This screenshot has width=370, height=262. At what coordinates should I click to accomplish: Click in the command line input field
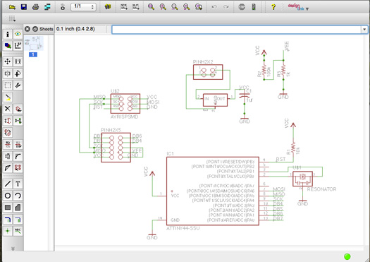(237, 30)
